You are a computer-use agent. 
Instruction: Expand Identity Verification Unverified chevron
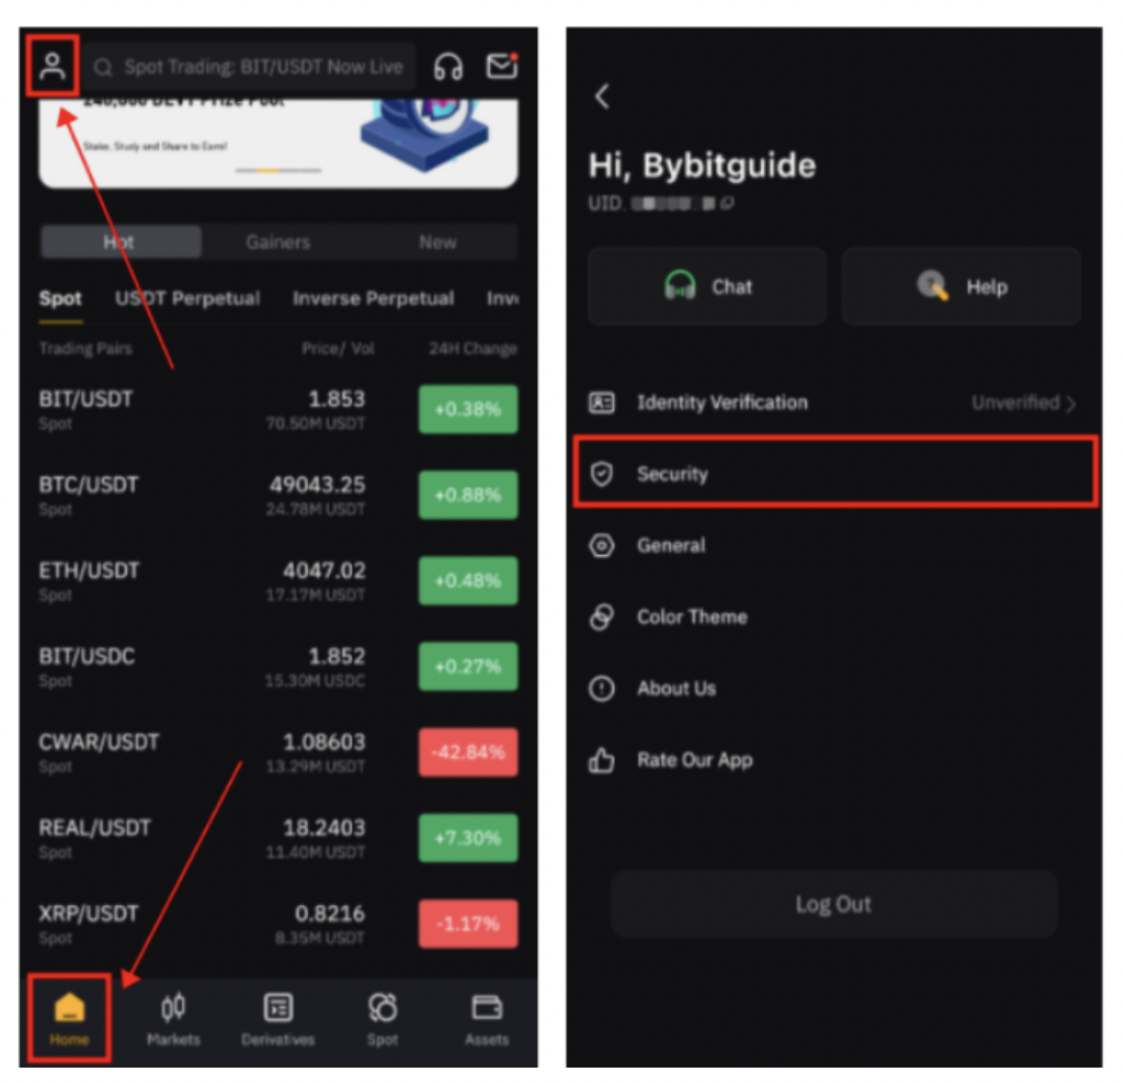pos(1070,403)
